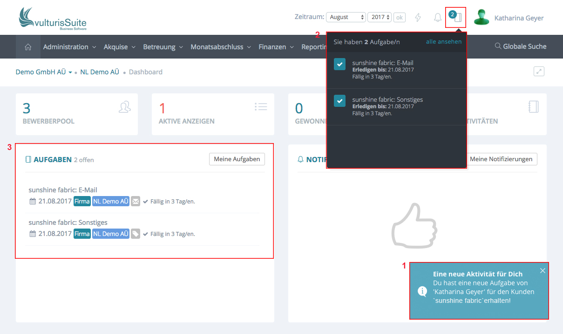Click the fullscreen expand icon
This screenshot has width=563, height=334.
(x=539, y=72)
